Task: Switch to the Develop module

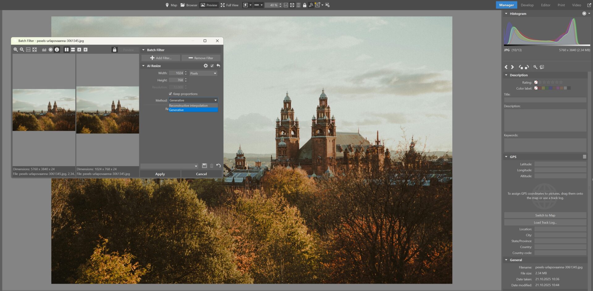Action: pos(527,5)
